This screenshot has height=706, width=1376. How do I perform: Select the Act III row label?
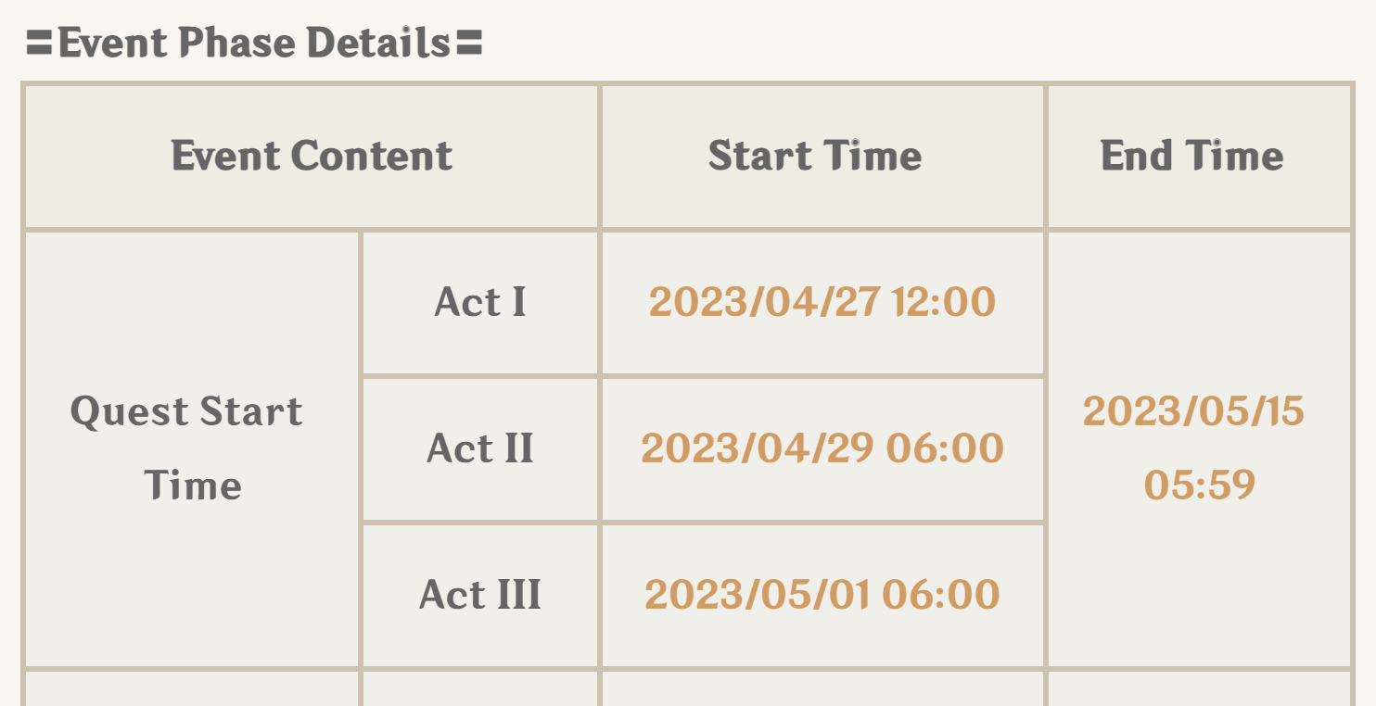pyautogui.click(x=480, y=595)
